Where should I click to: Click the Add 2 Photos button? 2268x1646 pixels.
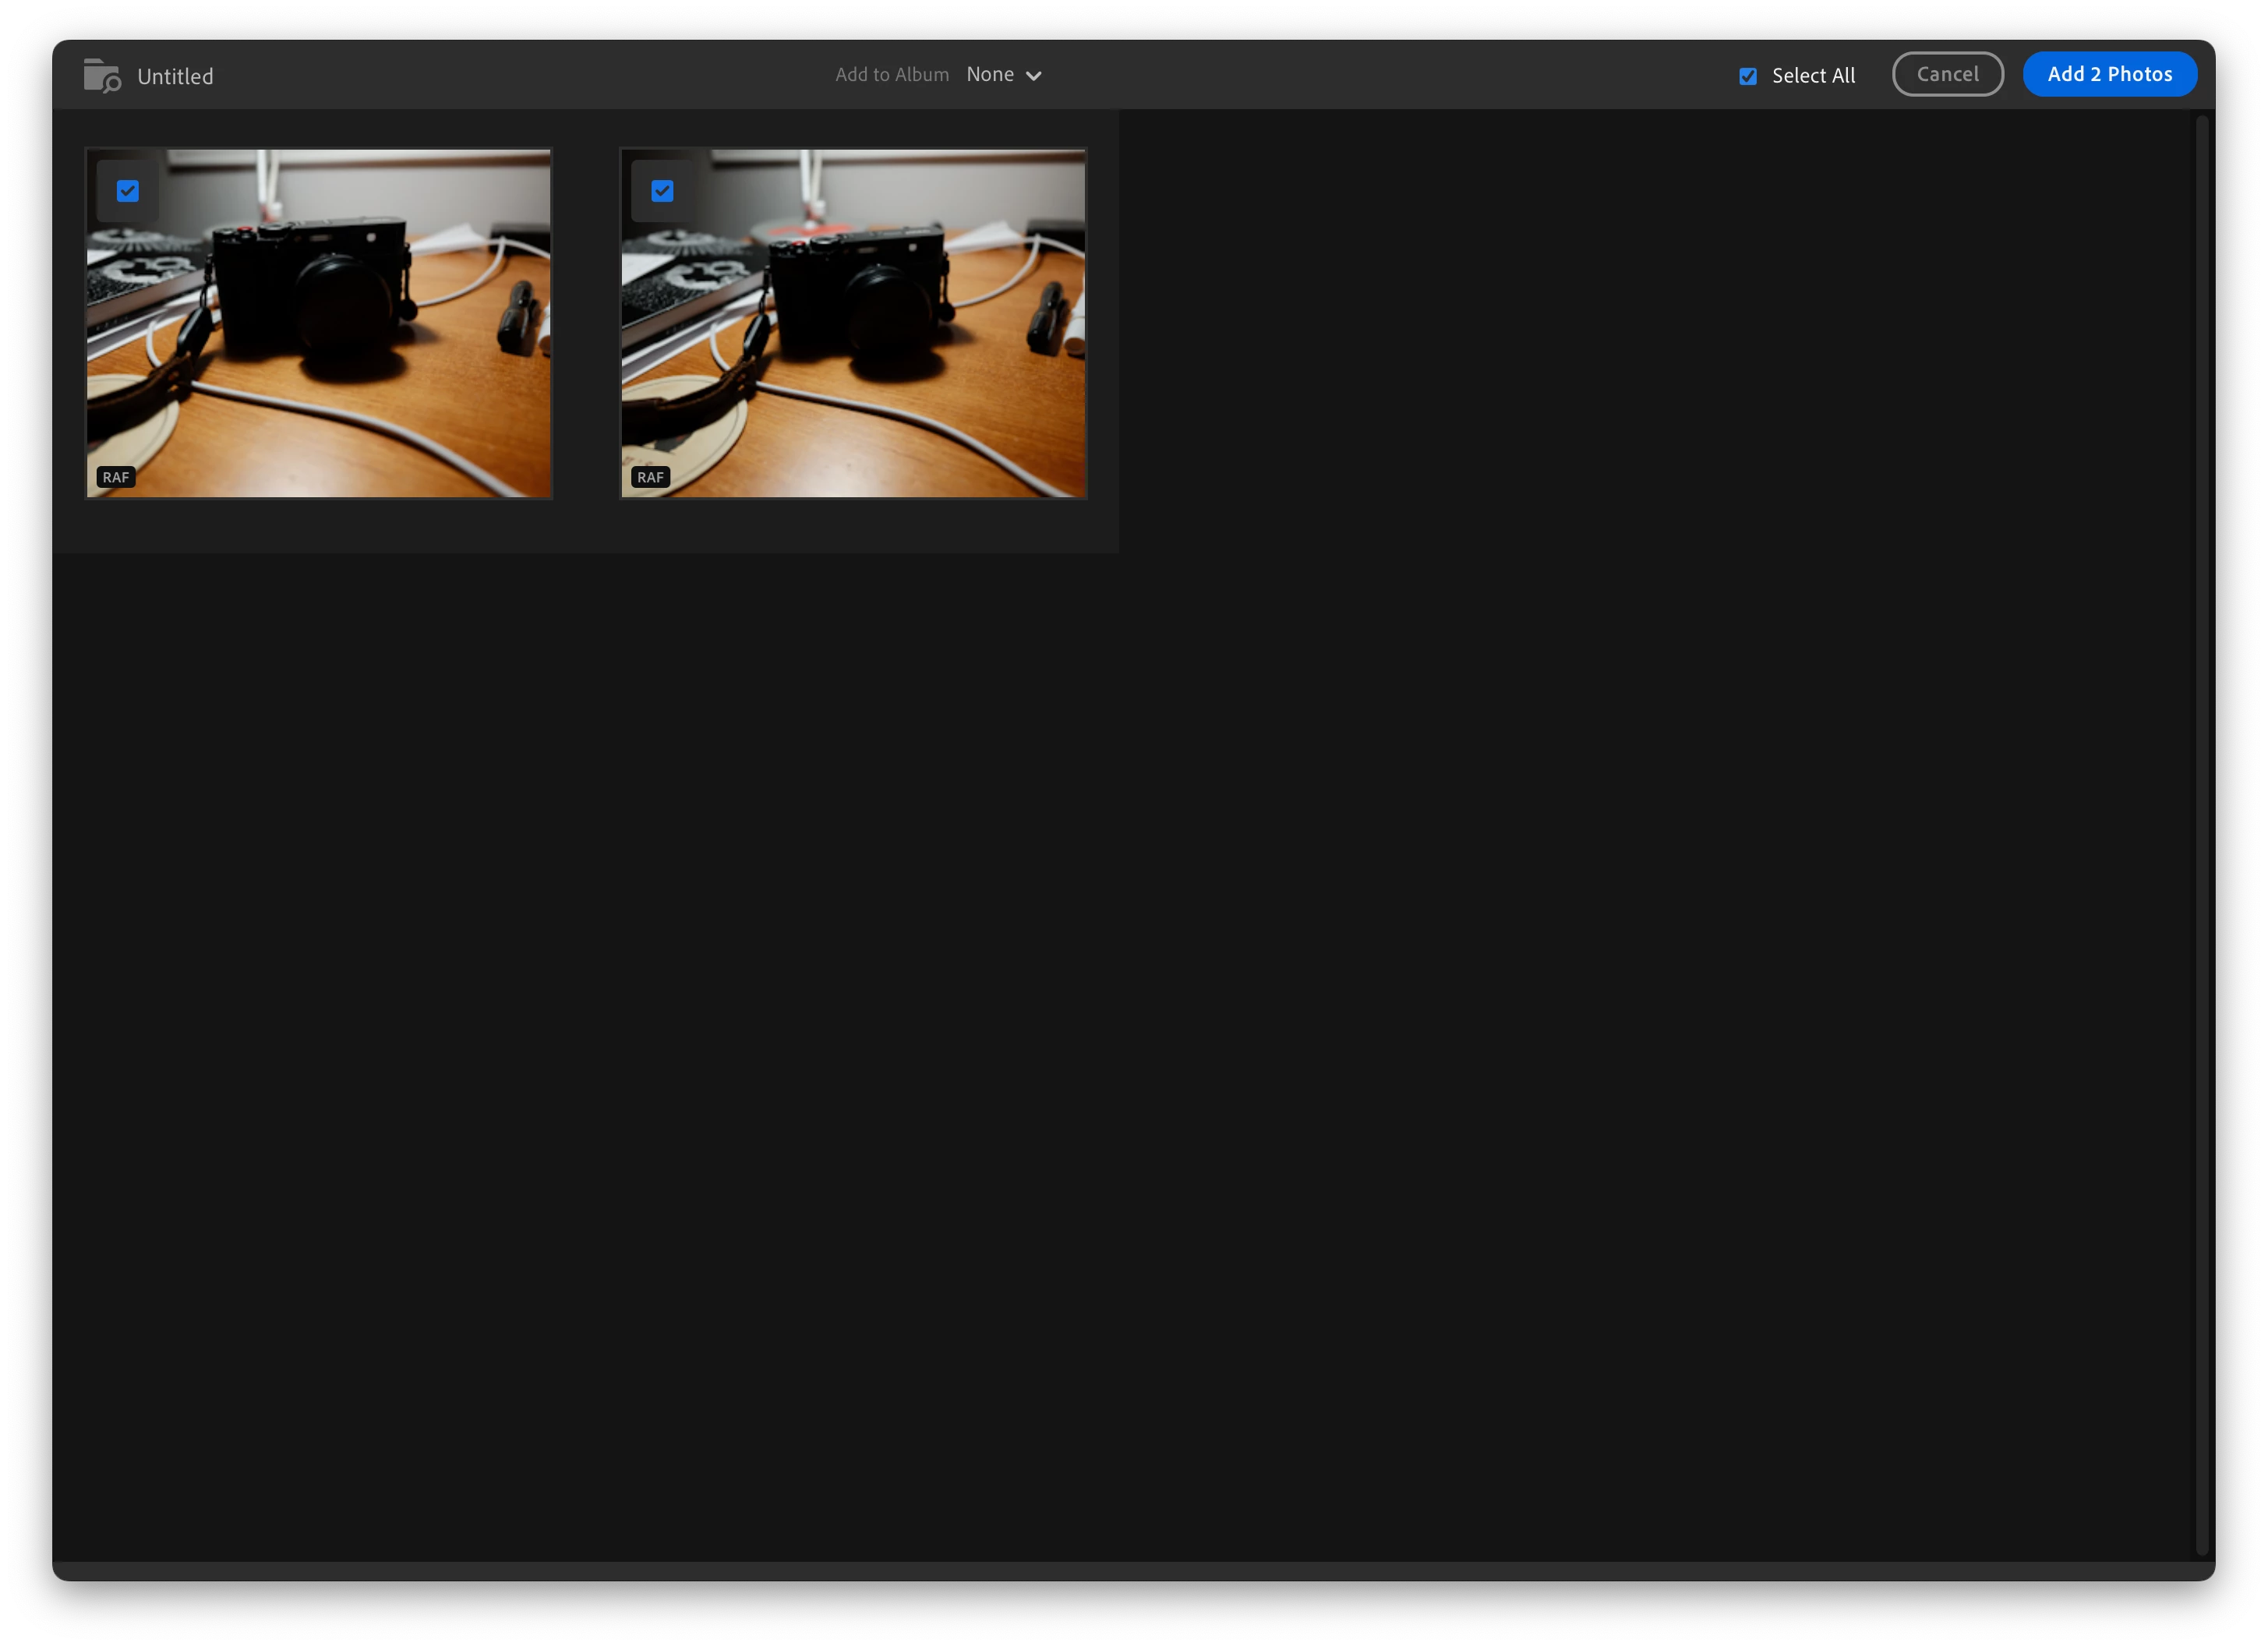2109,74
